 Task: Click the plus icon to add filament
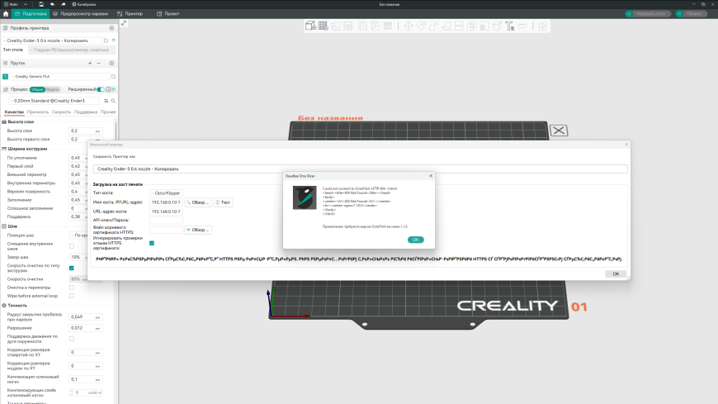(90, 64)
